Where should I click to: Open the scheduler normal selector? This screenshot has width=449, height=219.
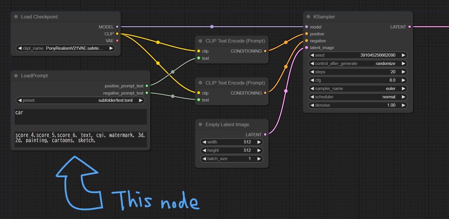tap(358, 97)
